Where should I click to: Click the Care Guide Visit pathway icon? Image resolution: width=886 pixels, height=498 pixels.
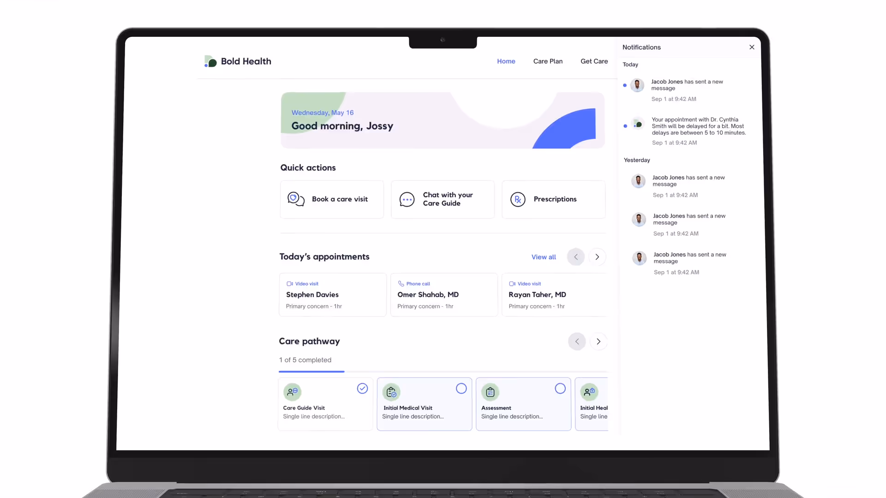click(292, 392)
